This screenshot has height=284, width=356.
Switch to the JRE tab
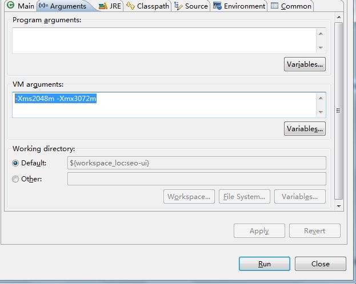coord(110,6)
